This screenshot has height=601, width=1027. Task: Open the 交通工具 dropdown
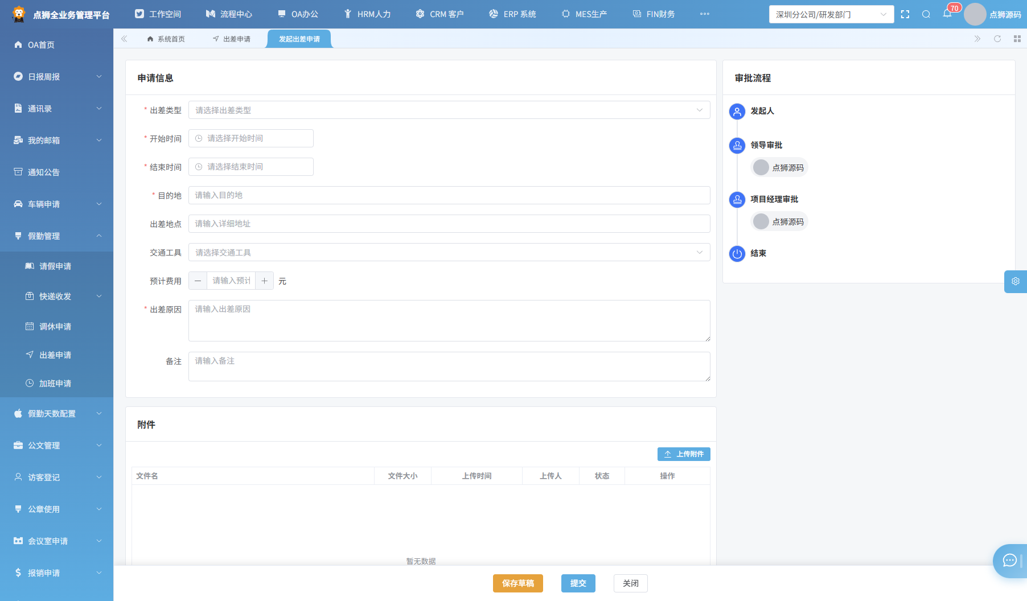pyautogui.click(x=449, y=252)
